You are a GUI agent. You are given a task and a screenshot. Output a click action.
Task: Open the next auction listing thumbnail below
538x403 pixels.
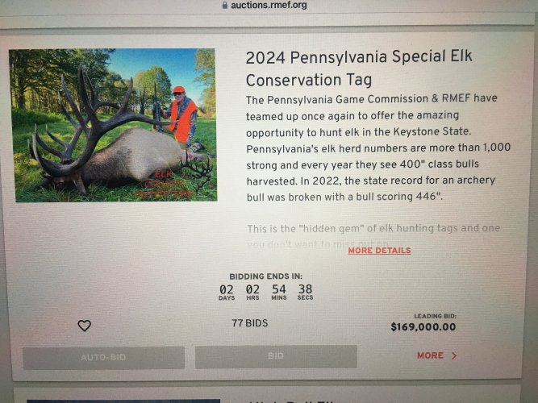(x=123, y=401)
